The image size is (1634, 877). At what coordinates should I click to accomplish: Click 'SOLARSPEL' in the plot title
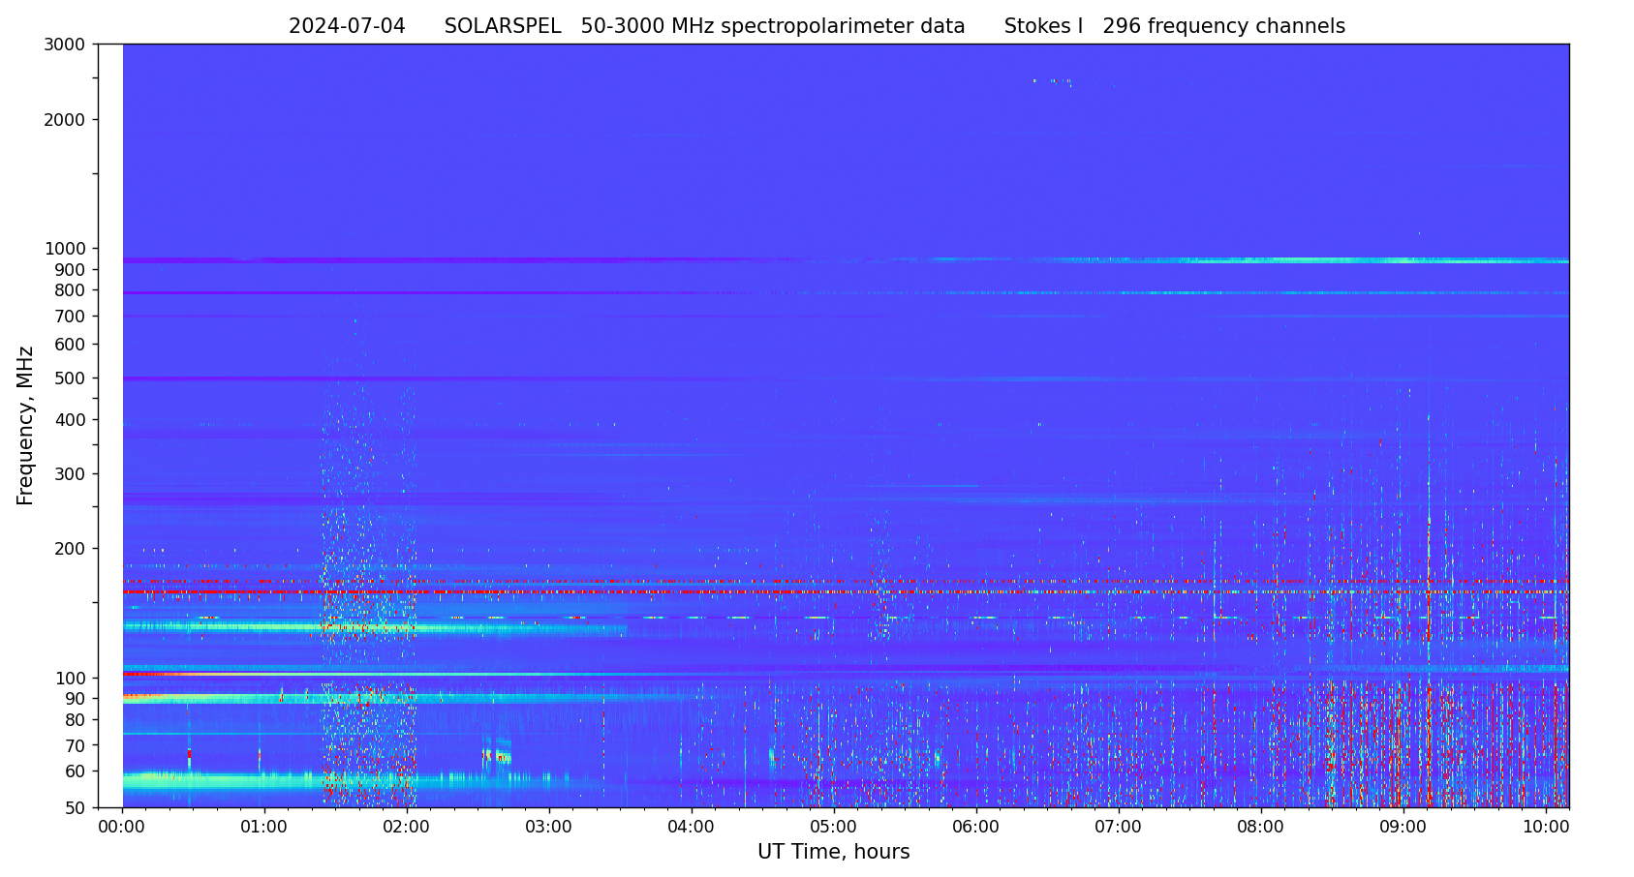coord(503,27)
